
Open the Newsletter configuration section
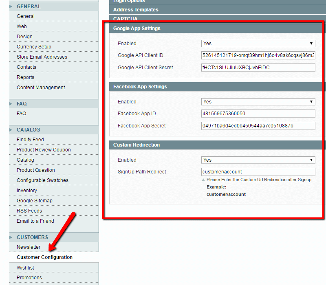[x=29, y=247]
